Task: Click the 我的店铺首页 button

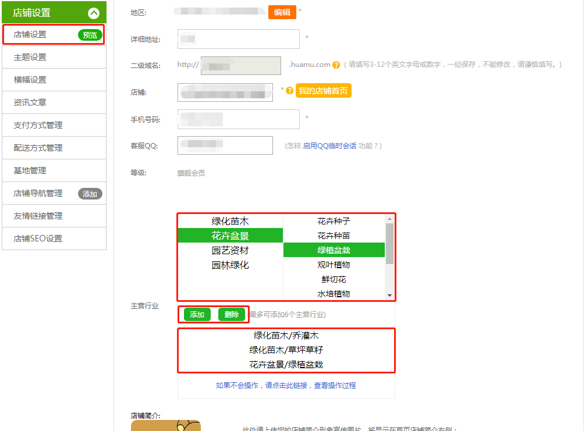Action: coord(323,91)
